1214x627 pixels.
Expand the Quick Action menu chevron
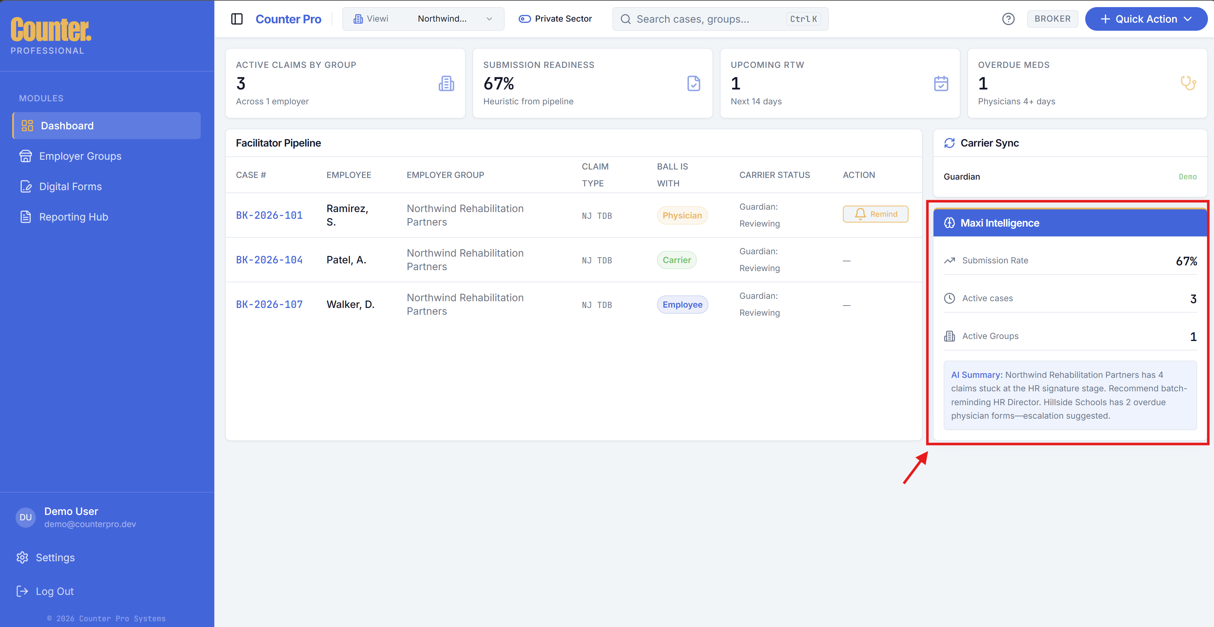[1187, 19]
